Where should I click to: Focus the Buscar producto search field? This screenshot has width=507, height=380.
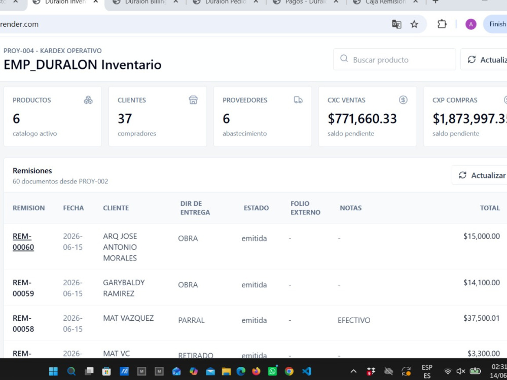[394, 59]
